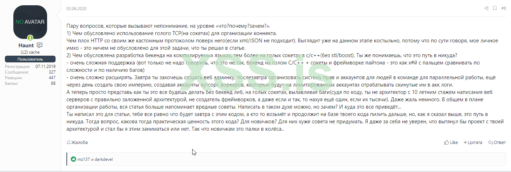Open the mz137 и darkdevel reactions list
The image size is (511, 172).
pyautogui.click(x=95, y=159)
